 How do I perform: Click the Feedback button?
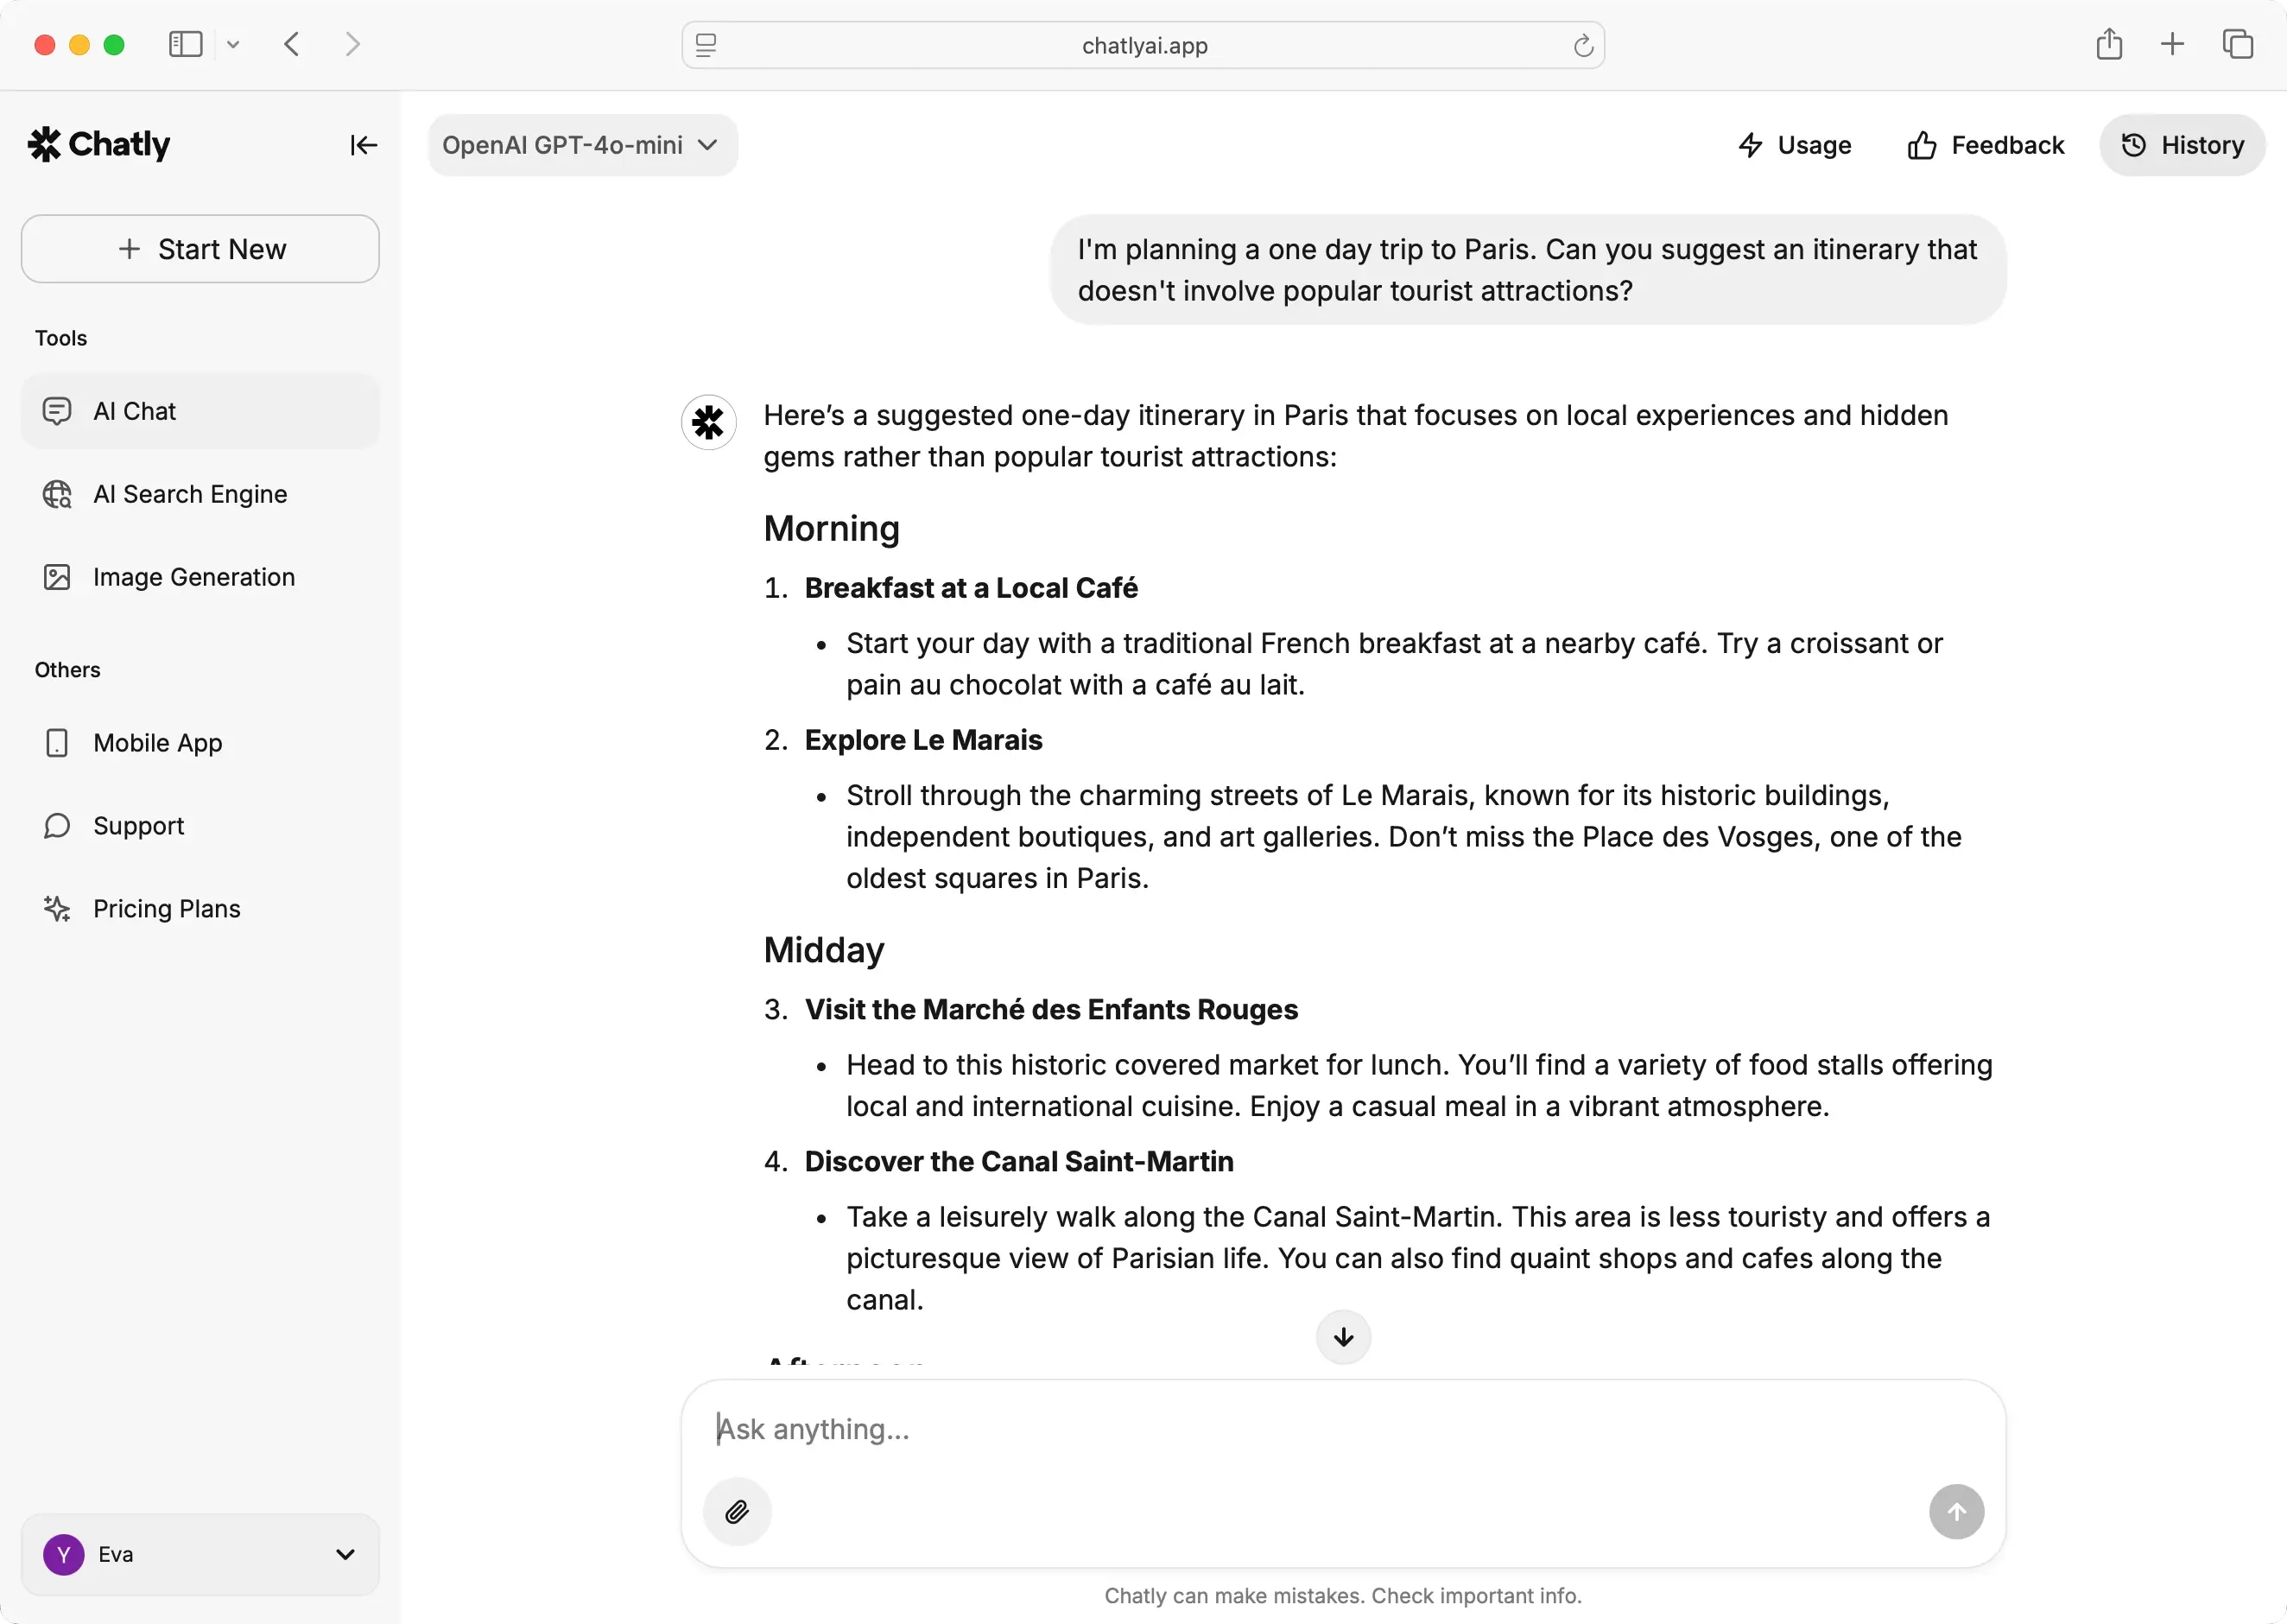pyautogui.click(x=1985, y=145)
